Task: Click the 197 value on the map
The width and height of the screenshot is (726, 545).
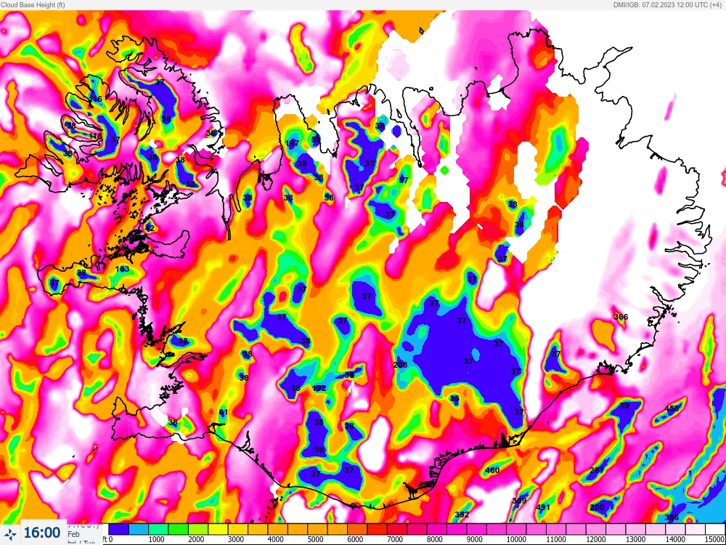Action: pos(292,143)
